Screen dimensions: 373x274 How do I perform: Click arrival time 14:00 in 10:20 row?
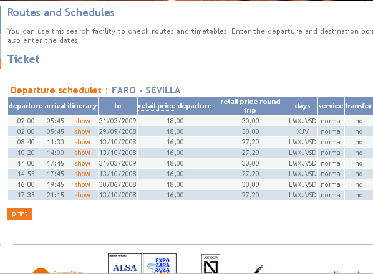[x=55, y=153]
